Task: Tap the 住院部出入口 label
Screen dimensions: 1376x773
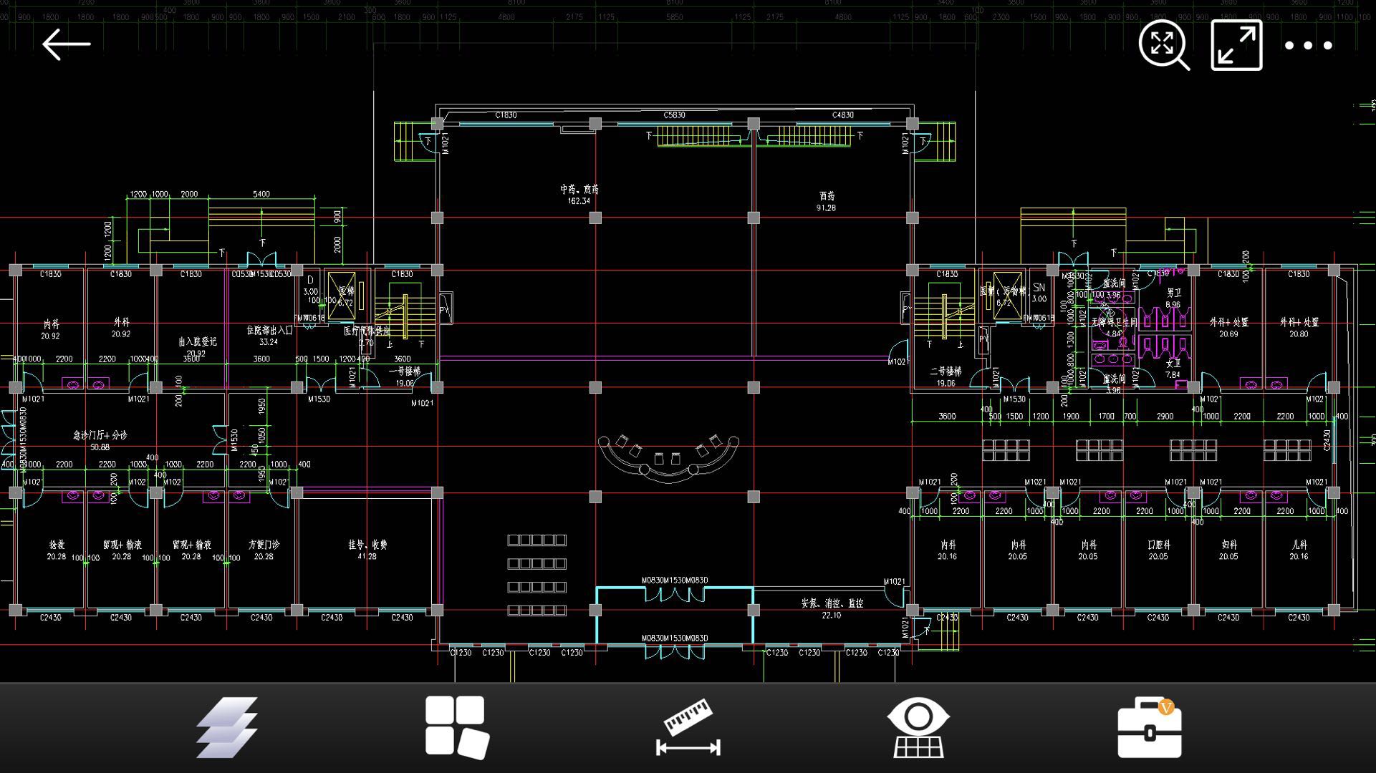Action: [x=269, y=331]
